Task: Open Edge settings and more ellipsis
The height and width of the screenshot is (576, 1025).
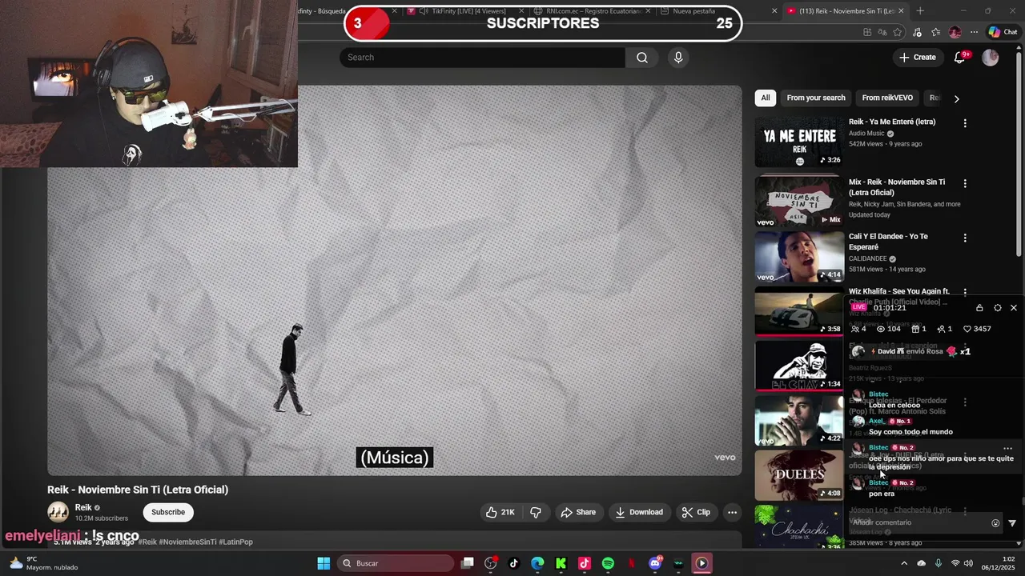Action: pos(974,32)
